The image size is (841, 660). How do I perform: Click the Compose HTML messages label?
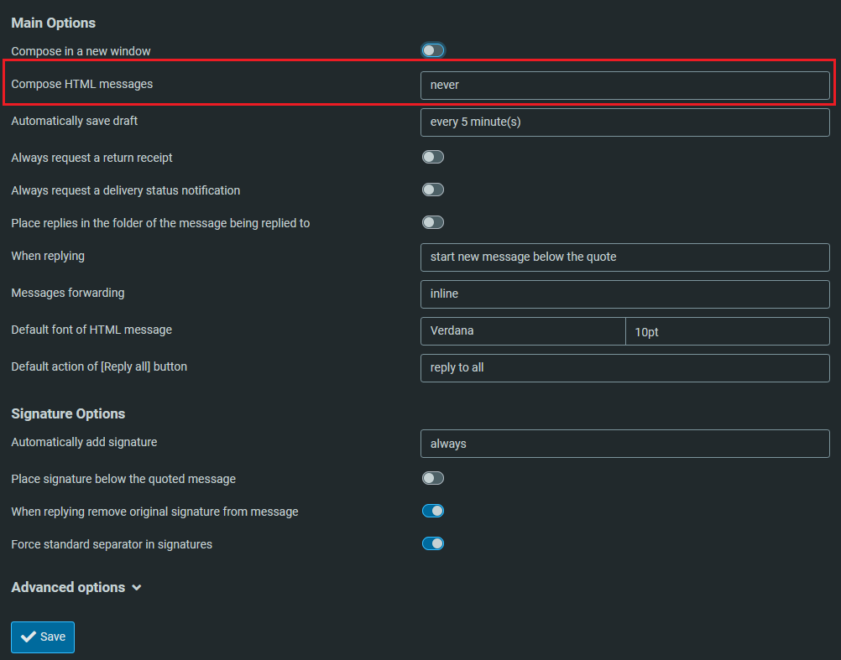click(81, 84)
